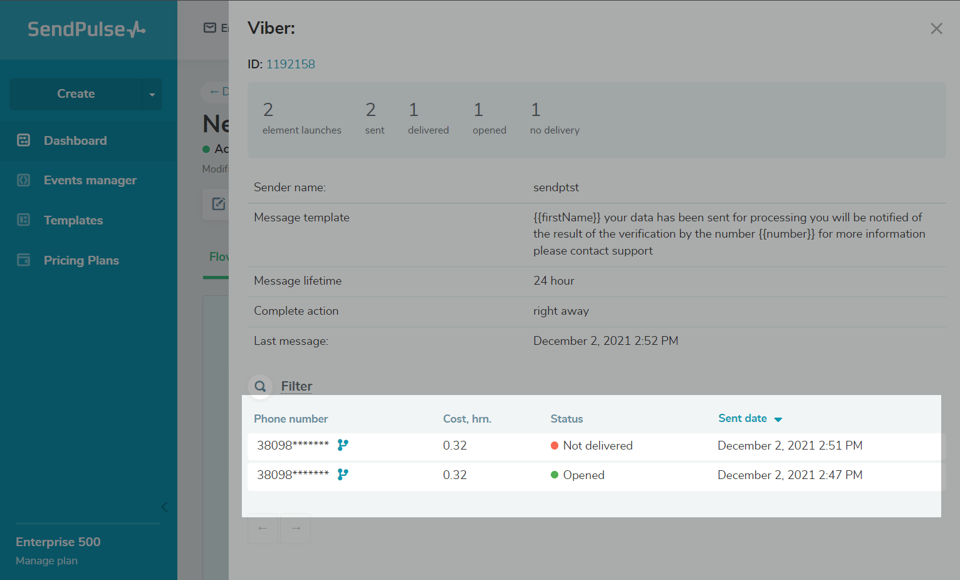960x580 pixels.
Task: Click the 2 element launches stat
Action: tap(301, 119)
